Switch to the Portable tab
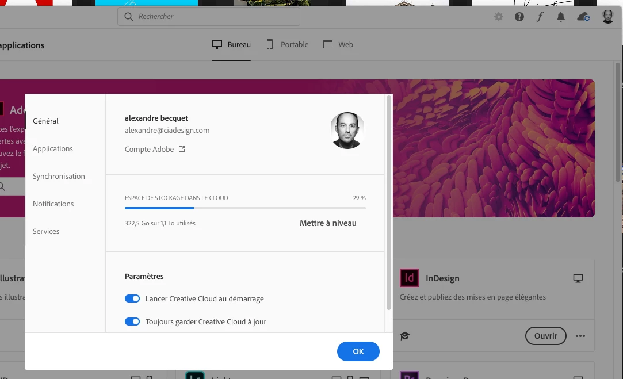623x379 pixels. coord(287,44)
